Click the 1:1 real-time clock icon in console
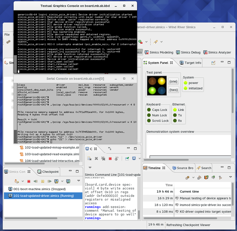The image size is (237, 231). 117,159
